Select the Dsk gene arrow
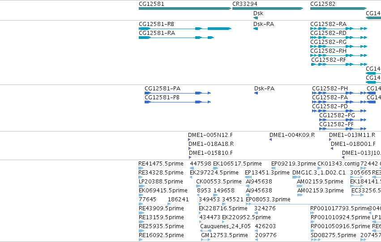This screenshot has height=242, width=381. pos(255,18)
